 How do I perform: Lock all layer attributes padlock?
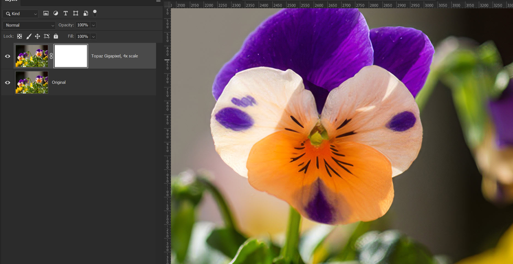tap(56, 36)
